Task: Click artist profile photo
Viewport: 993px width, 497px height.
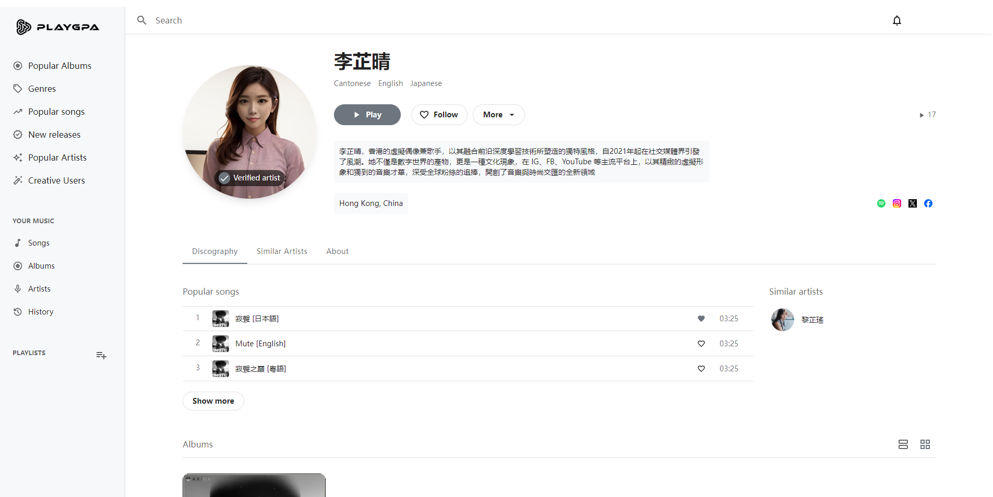Action: [x=249, y=131]
